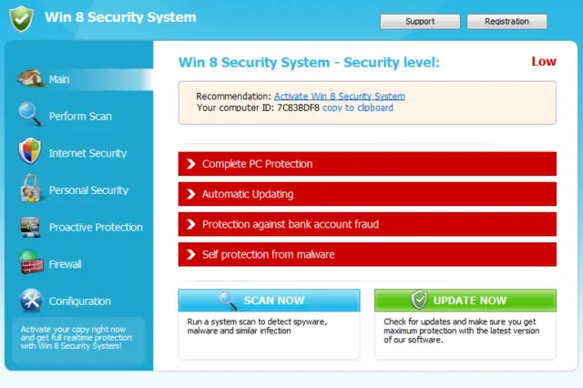Open the Registration button
The height and width of the screenshot is (388, 583).
[x=506, y=22]
